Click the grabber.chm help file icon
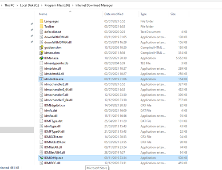222x170 pixels. [x=41, y=47]
